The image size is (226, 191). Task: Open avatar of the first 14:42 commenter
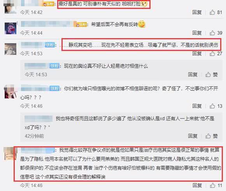pyautogui.click(x=11, y=8)
